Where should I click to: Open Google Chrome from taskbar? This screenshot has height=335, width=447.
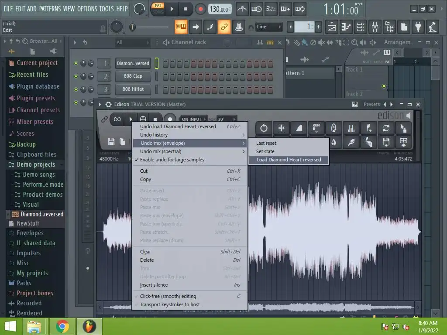coord(62,326)
